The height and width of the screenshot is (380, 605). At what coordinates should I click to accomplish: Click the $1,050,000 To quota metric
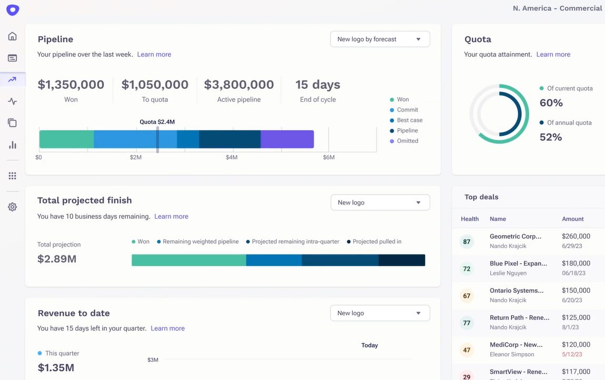pos(155,85)
